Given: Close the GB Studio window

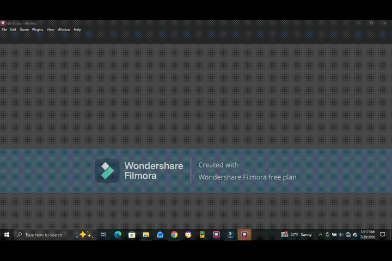Looking at the screenshot, I should click(385, 23).
